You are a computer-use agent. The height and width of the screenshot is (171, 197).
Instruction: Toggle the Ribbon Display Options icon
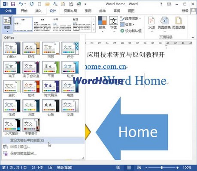click(x=169, y=4)
